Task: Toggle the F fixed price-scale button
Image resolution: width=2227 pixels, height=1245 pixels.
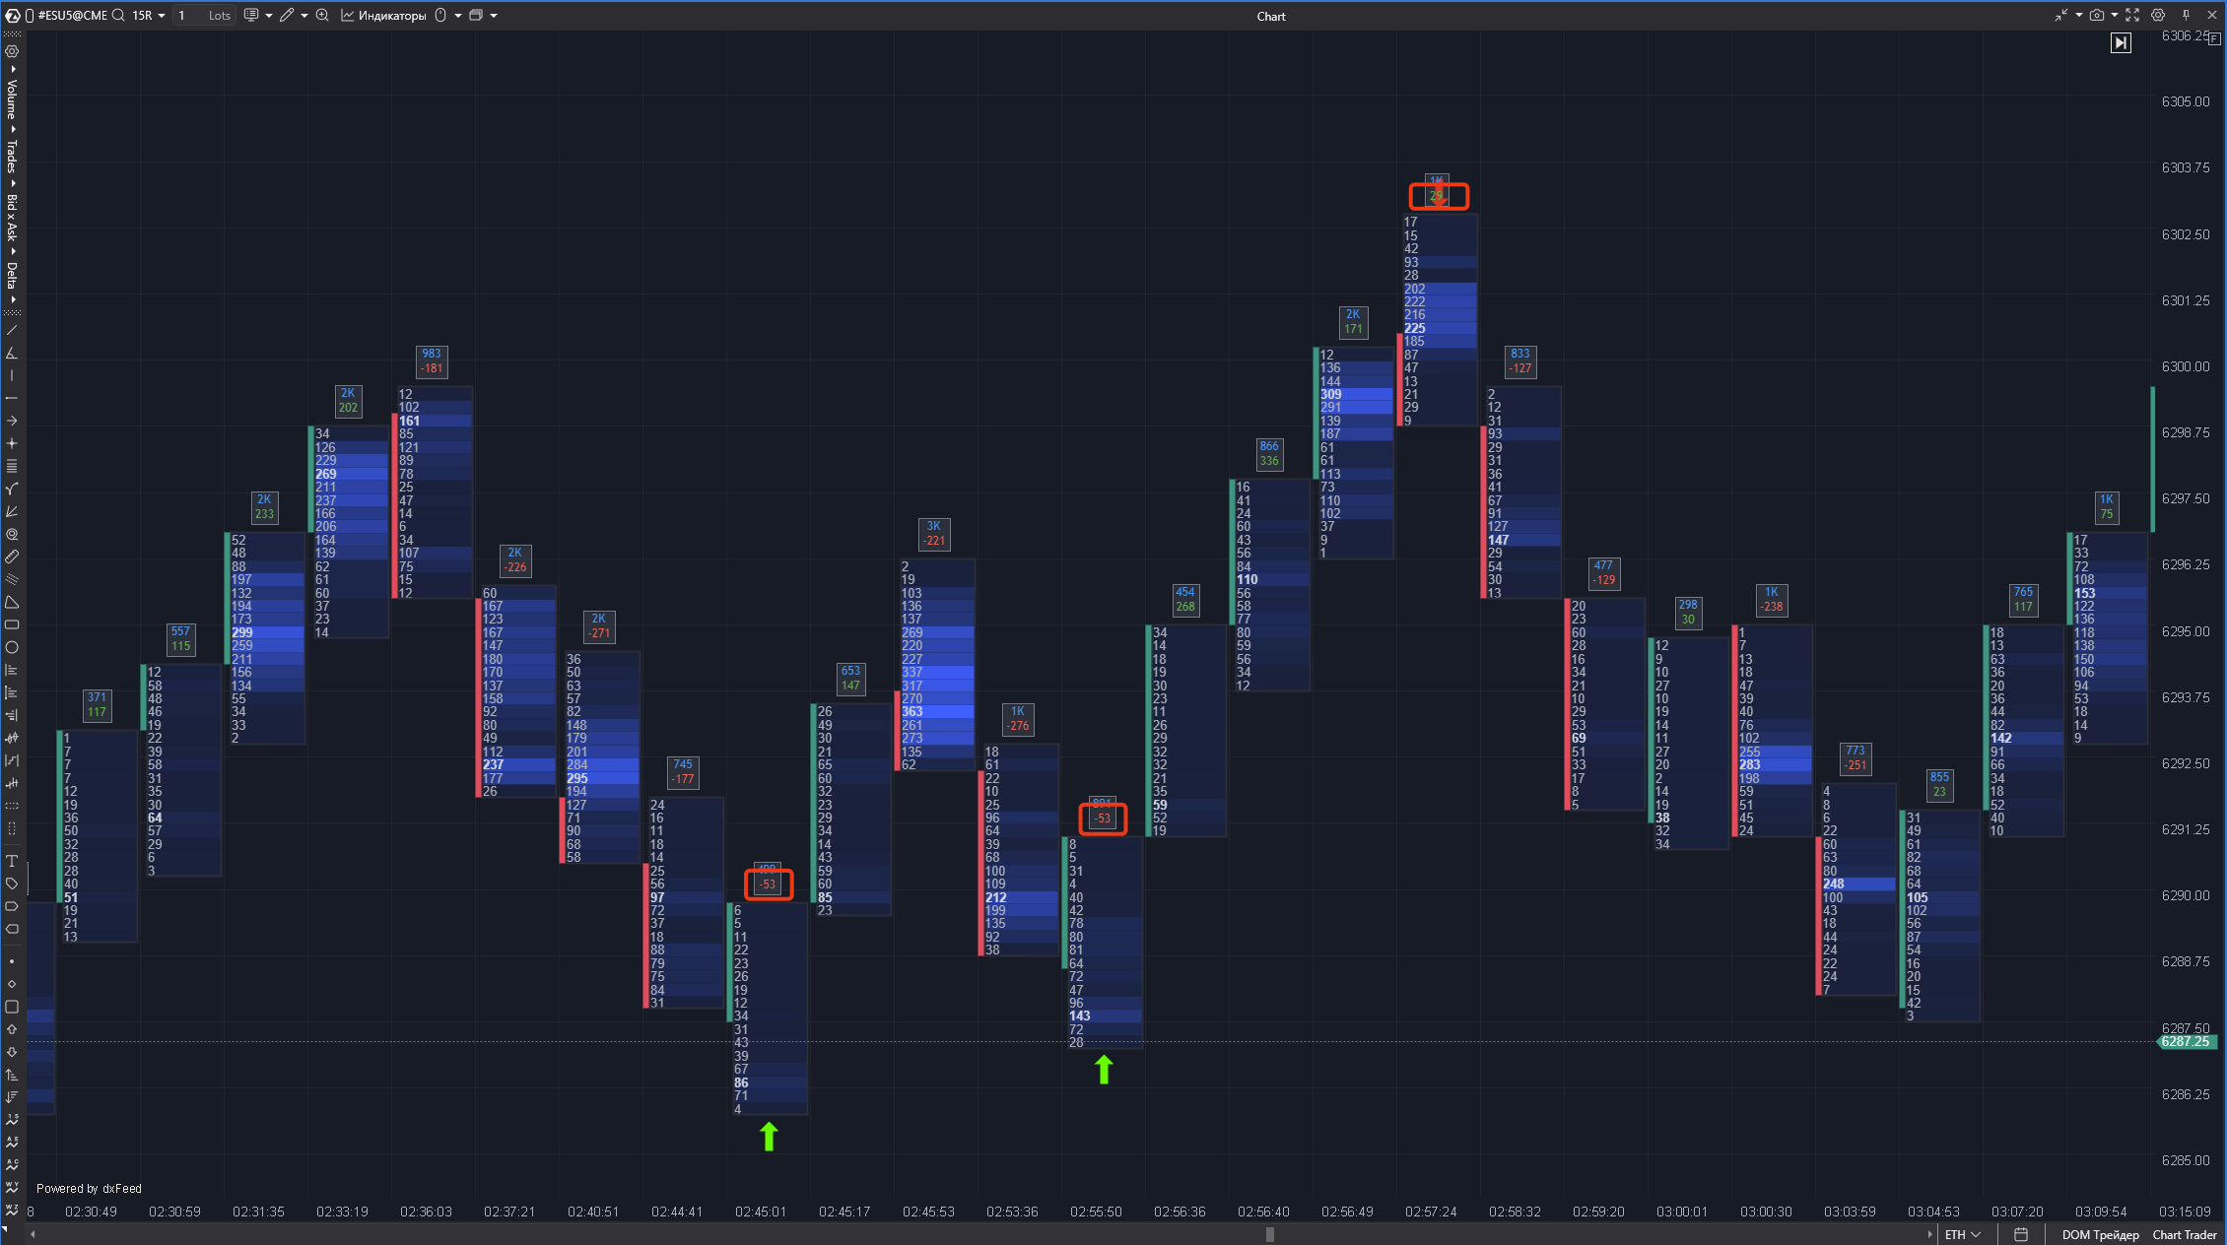Action: [x=2214, y=38]
